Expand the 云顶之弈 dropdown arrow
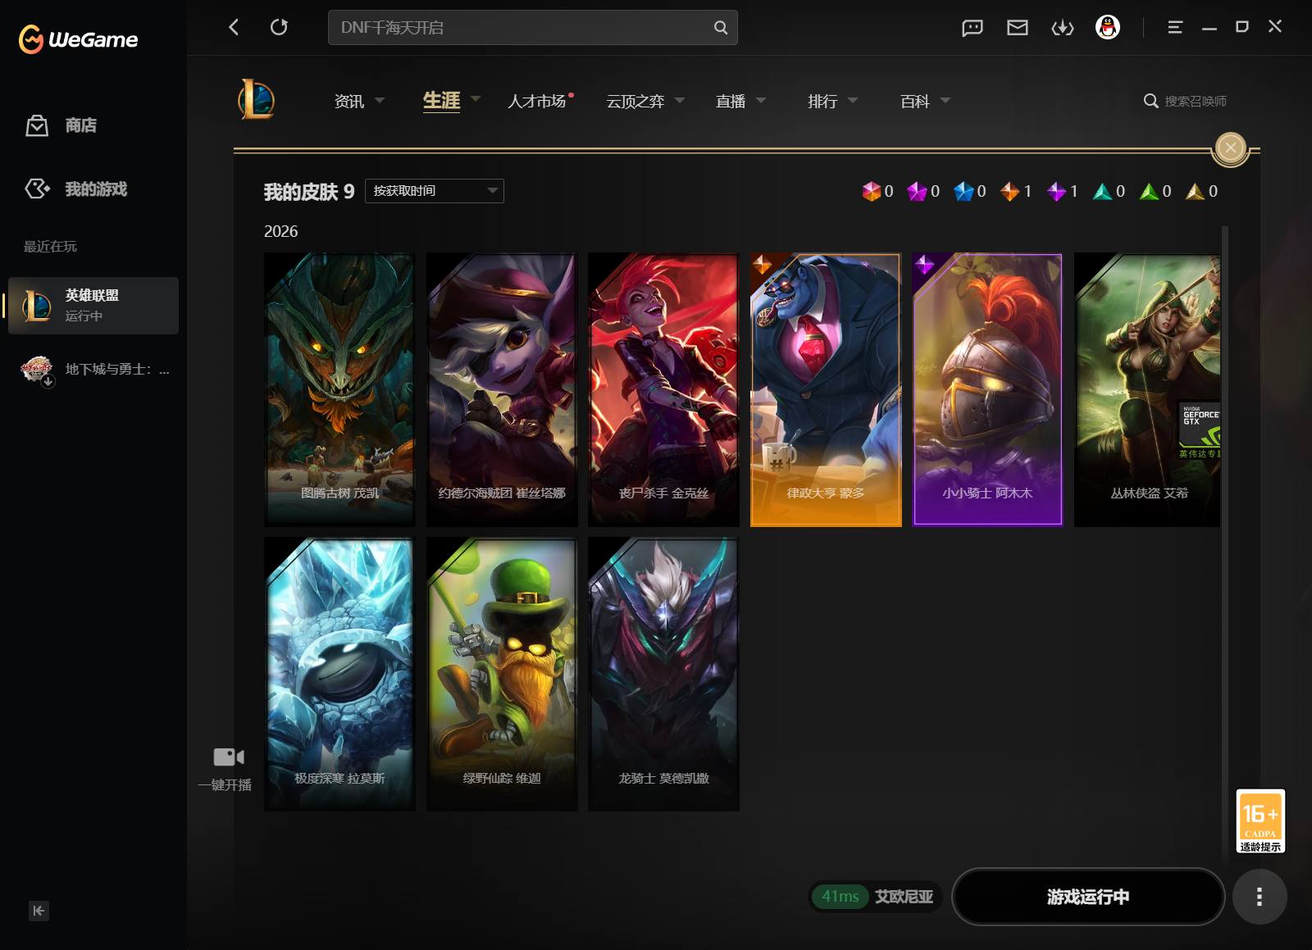The image size is (1312, 950). (680, 100)
